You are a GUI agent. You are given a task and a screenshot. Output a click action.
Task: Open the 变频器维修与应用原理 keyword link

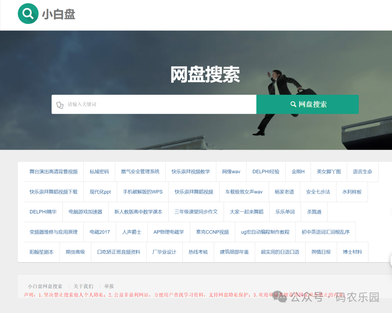pyautogui.click(x=54, y=232)
